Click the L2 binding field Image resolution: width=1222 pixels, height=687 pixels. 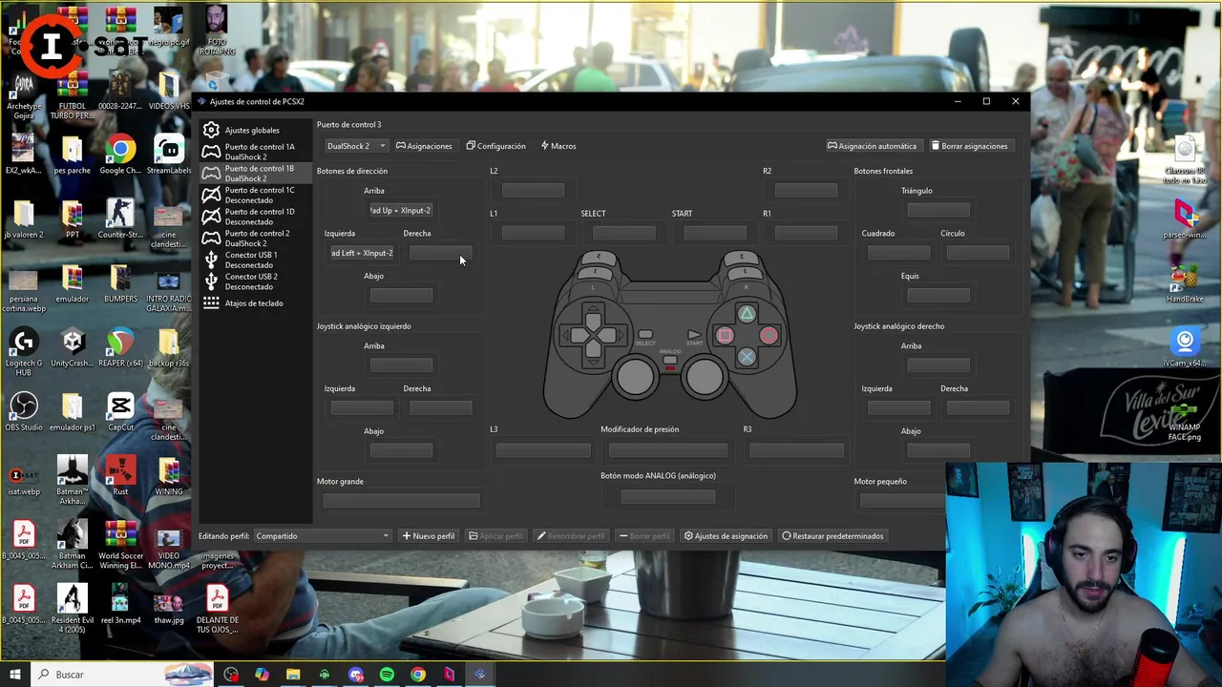pyautogui.click(x=533, y=190)
